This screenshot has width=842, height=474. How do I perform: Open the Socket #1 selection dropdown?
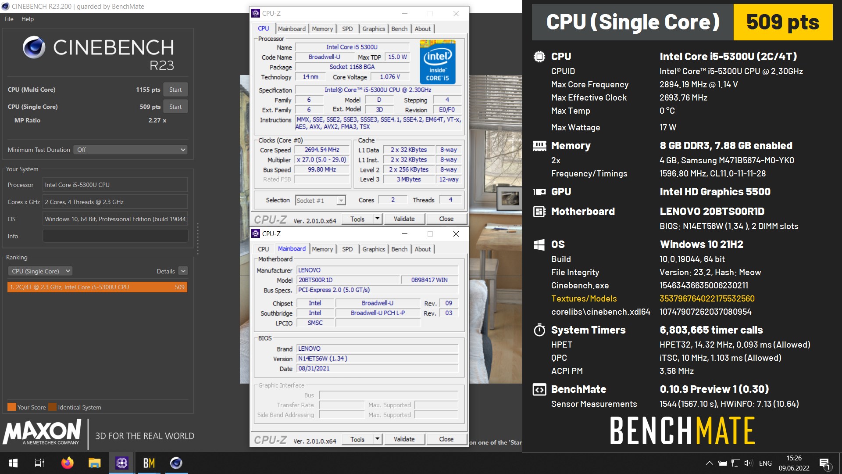pos(321,201)
